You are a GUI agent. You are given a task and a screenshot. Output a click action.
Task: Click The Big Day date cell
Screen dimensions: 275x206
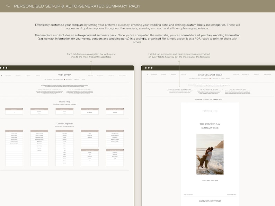(90, 112)
